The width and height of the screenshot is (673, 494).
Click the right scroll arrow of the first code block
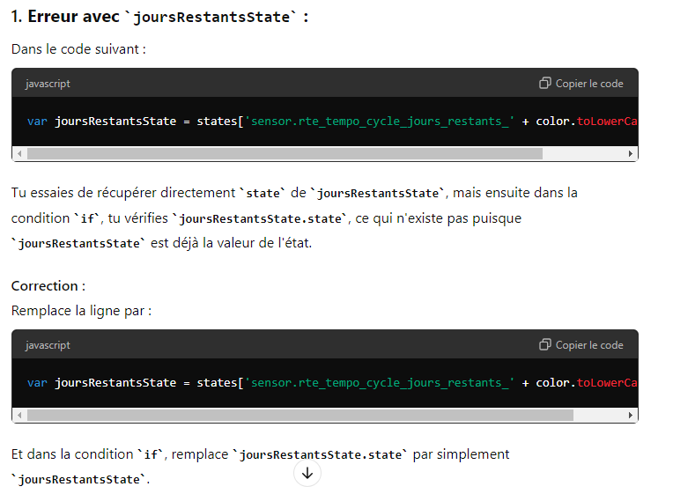630,153
